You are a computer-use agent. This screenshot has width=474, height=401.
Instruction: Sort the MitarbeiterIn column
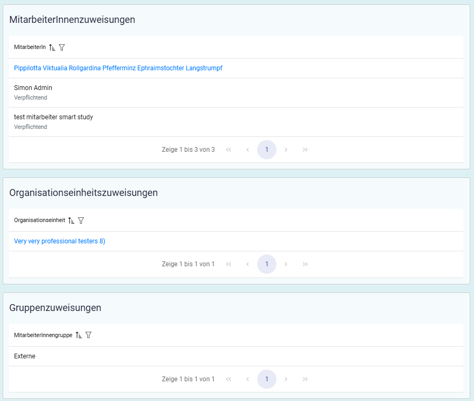point(52,47)
